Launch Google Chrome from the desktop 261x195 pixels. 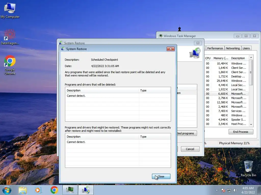pyautogui.click(x=10, y=65)
